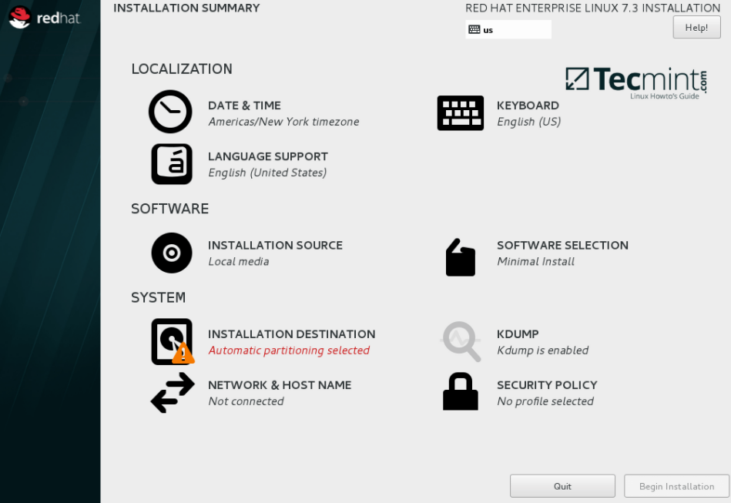Open the Keyboard layout icon
The height and width of the screenshot is (503, 731).
point(460,113)
